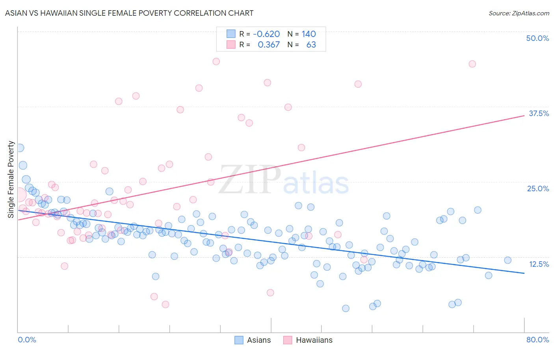The width and height of the screenshot is (554, 351).
Task: Click the 50.0% y-axis label
Action: [x=537, y=38]
